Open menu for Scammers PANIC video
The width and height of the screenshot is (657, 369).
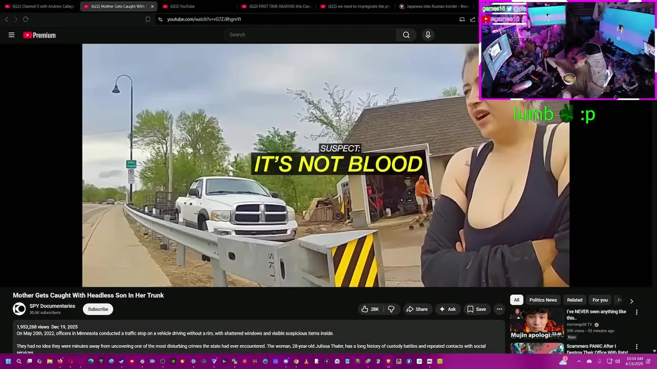(x=636, y=347)
